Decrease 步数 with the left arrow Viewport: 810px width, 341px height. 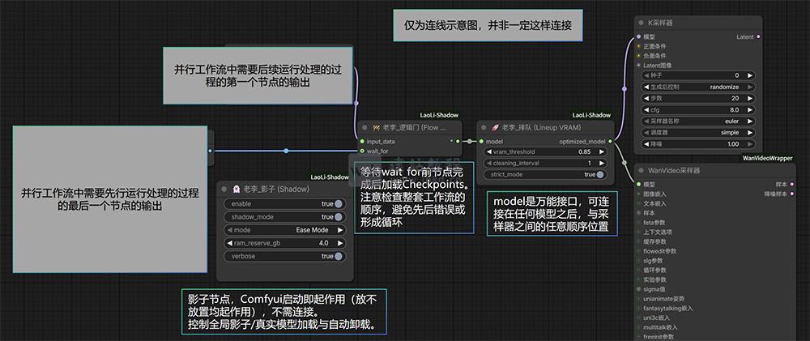[x=646, y=98]
